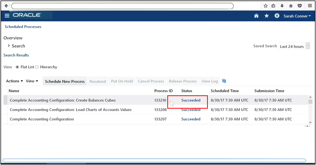Click the home icon in the Oracle header

click(x=256, y=16)
